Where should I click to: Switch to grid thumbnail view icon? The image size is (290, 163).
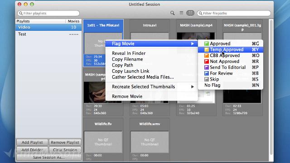click(190, 13)
